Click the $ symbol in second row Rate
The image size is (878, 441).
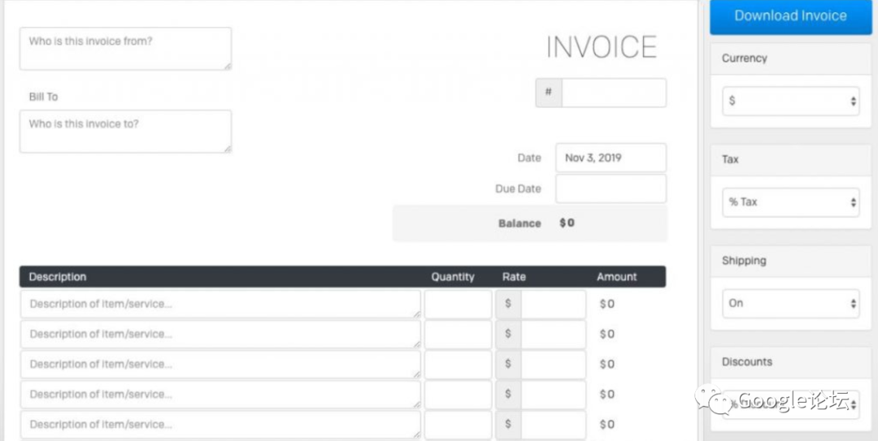pyautogui.click(x=508, y=335)
